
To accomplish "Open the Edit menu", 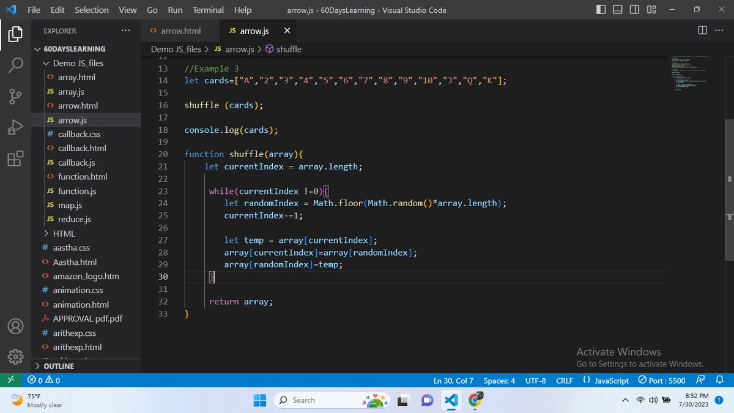I will [57, 10].
